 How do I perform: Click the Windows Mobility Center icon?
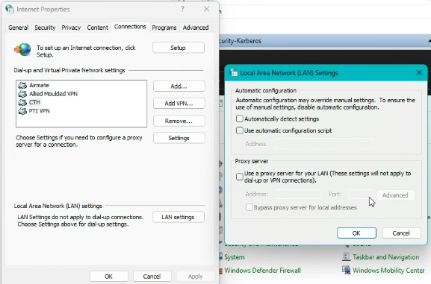[347, 270]
